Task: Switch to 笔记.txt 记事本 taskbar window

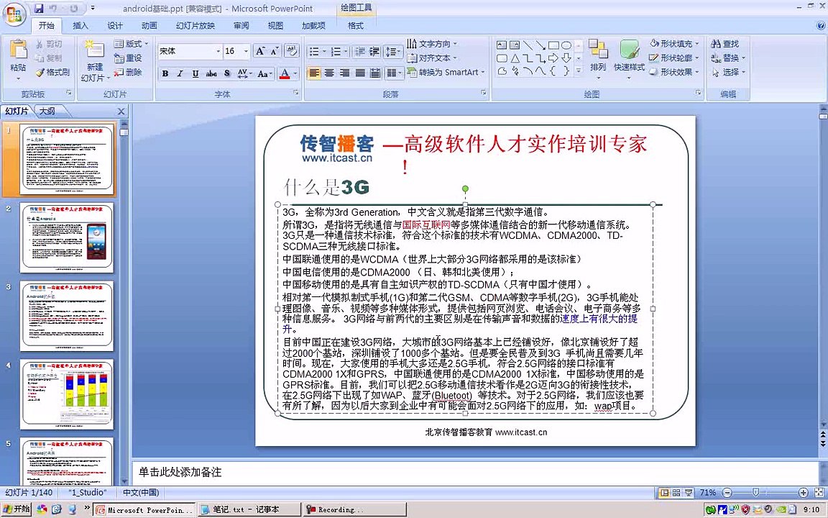Action: pyautogui.click(x=249, y=509)
